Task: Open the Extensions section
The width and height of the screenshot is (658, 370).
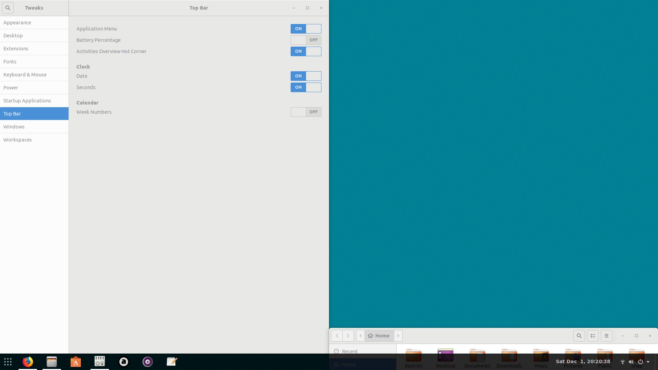Action: (34, 49)
